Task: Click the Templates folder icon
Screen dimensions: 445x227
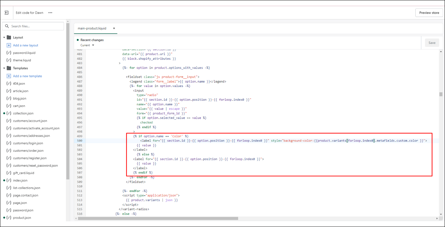Action: (9, 68)
